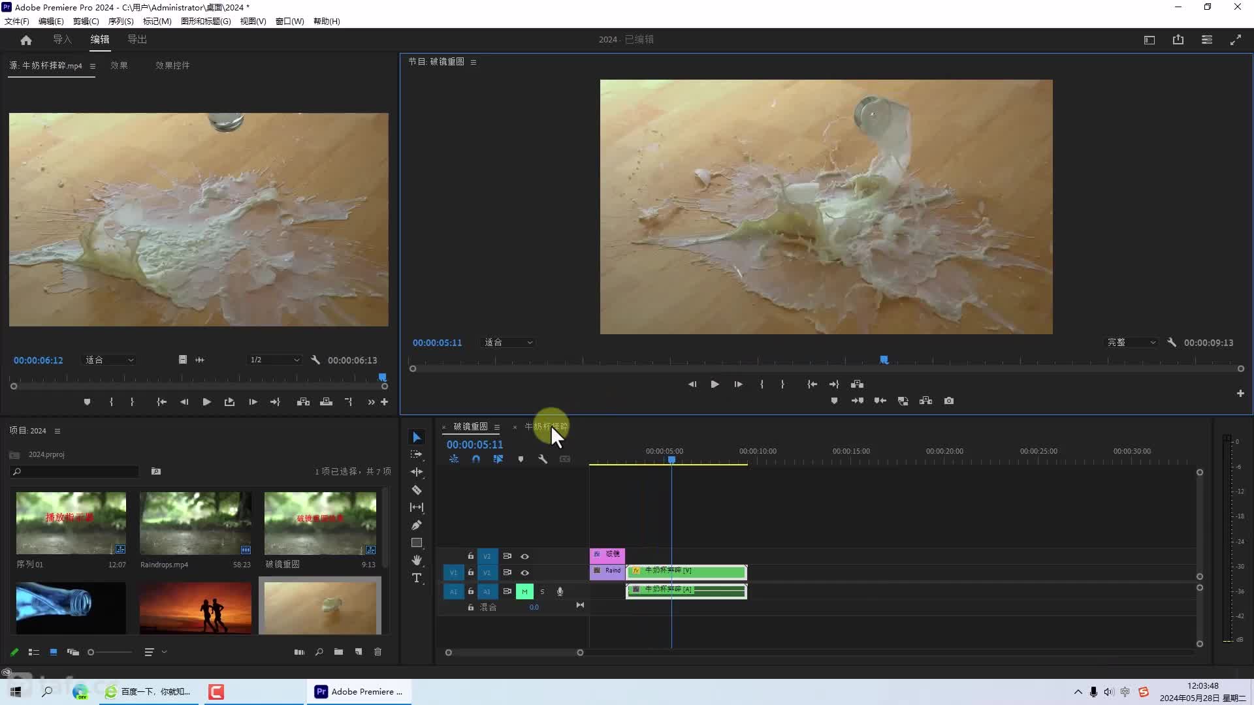Toggle List View in Project panel
Viewport: 1254px width, 705px height.
[34, 652]
